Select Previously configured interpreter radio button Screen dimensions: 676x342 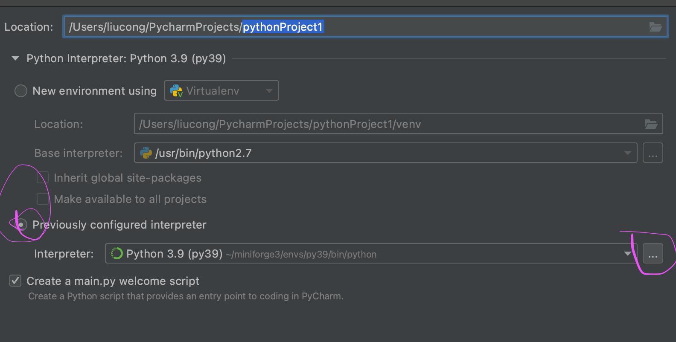point(21,225)
